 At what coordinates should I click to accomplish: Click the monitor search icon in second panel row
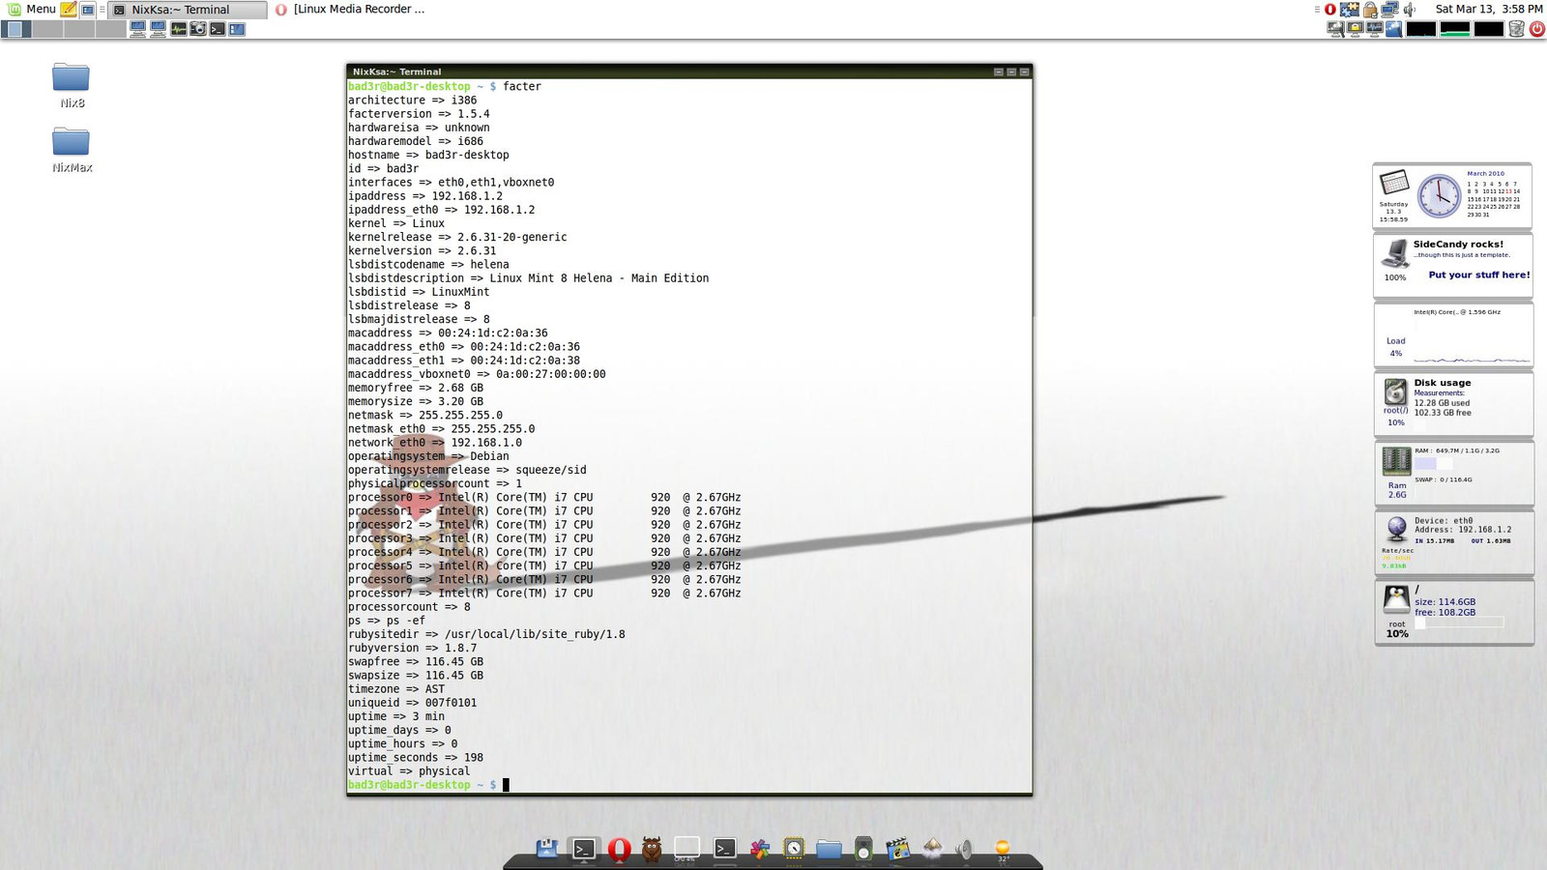(1336, 29)
